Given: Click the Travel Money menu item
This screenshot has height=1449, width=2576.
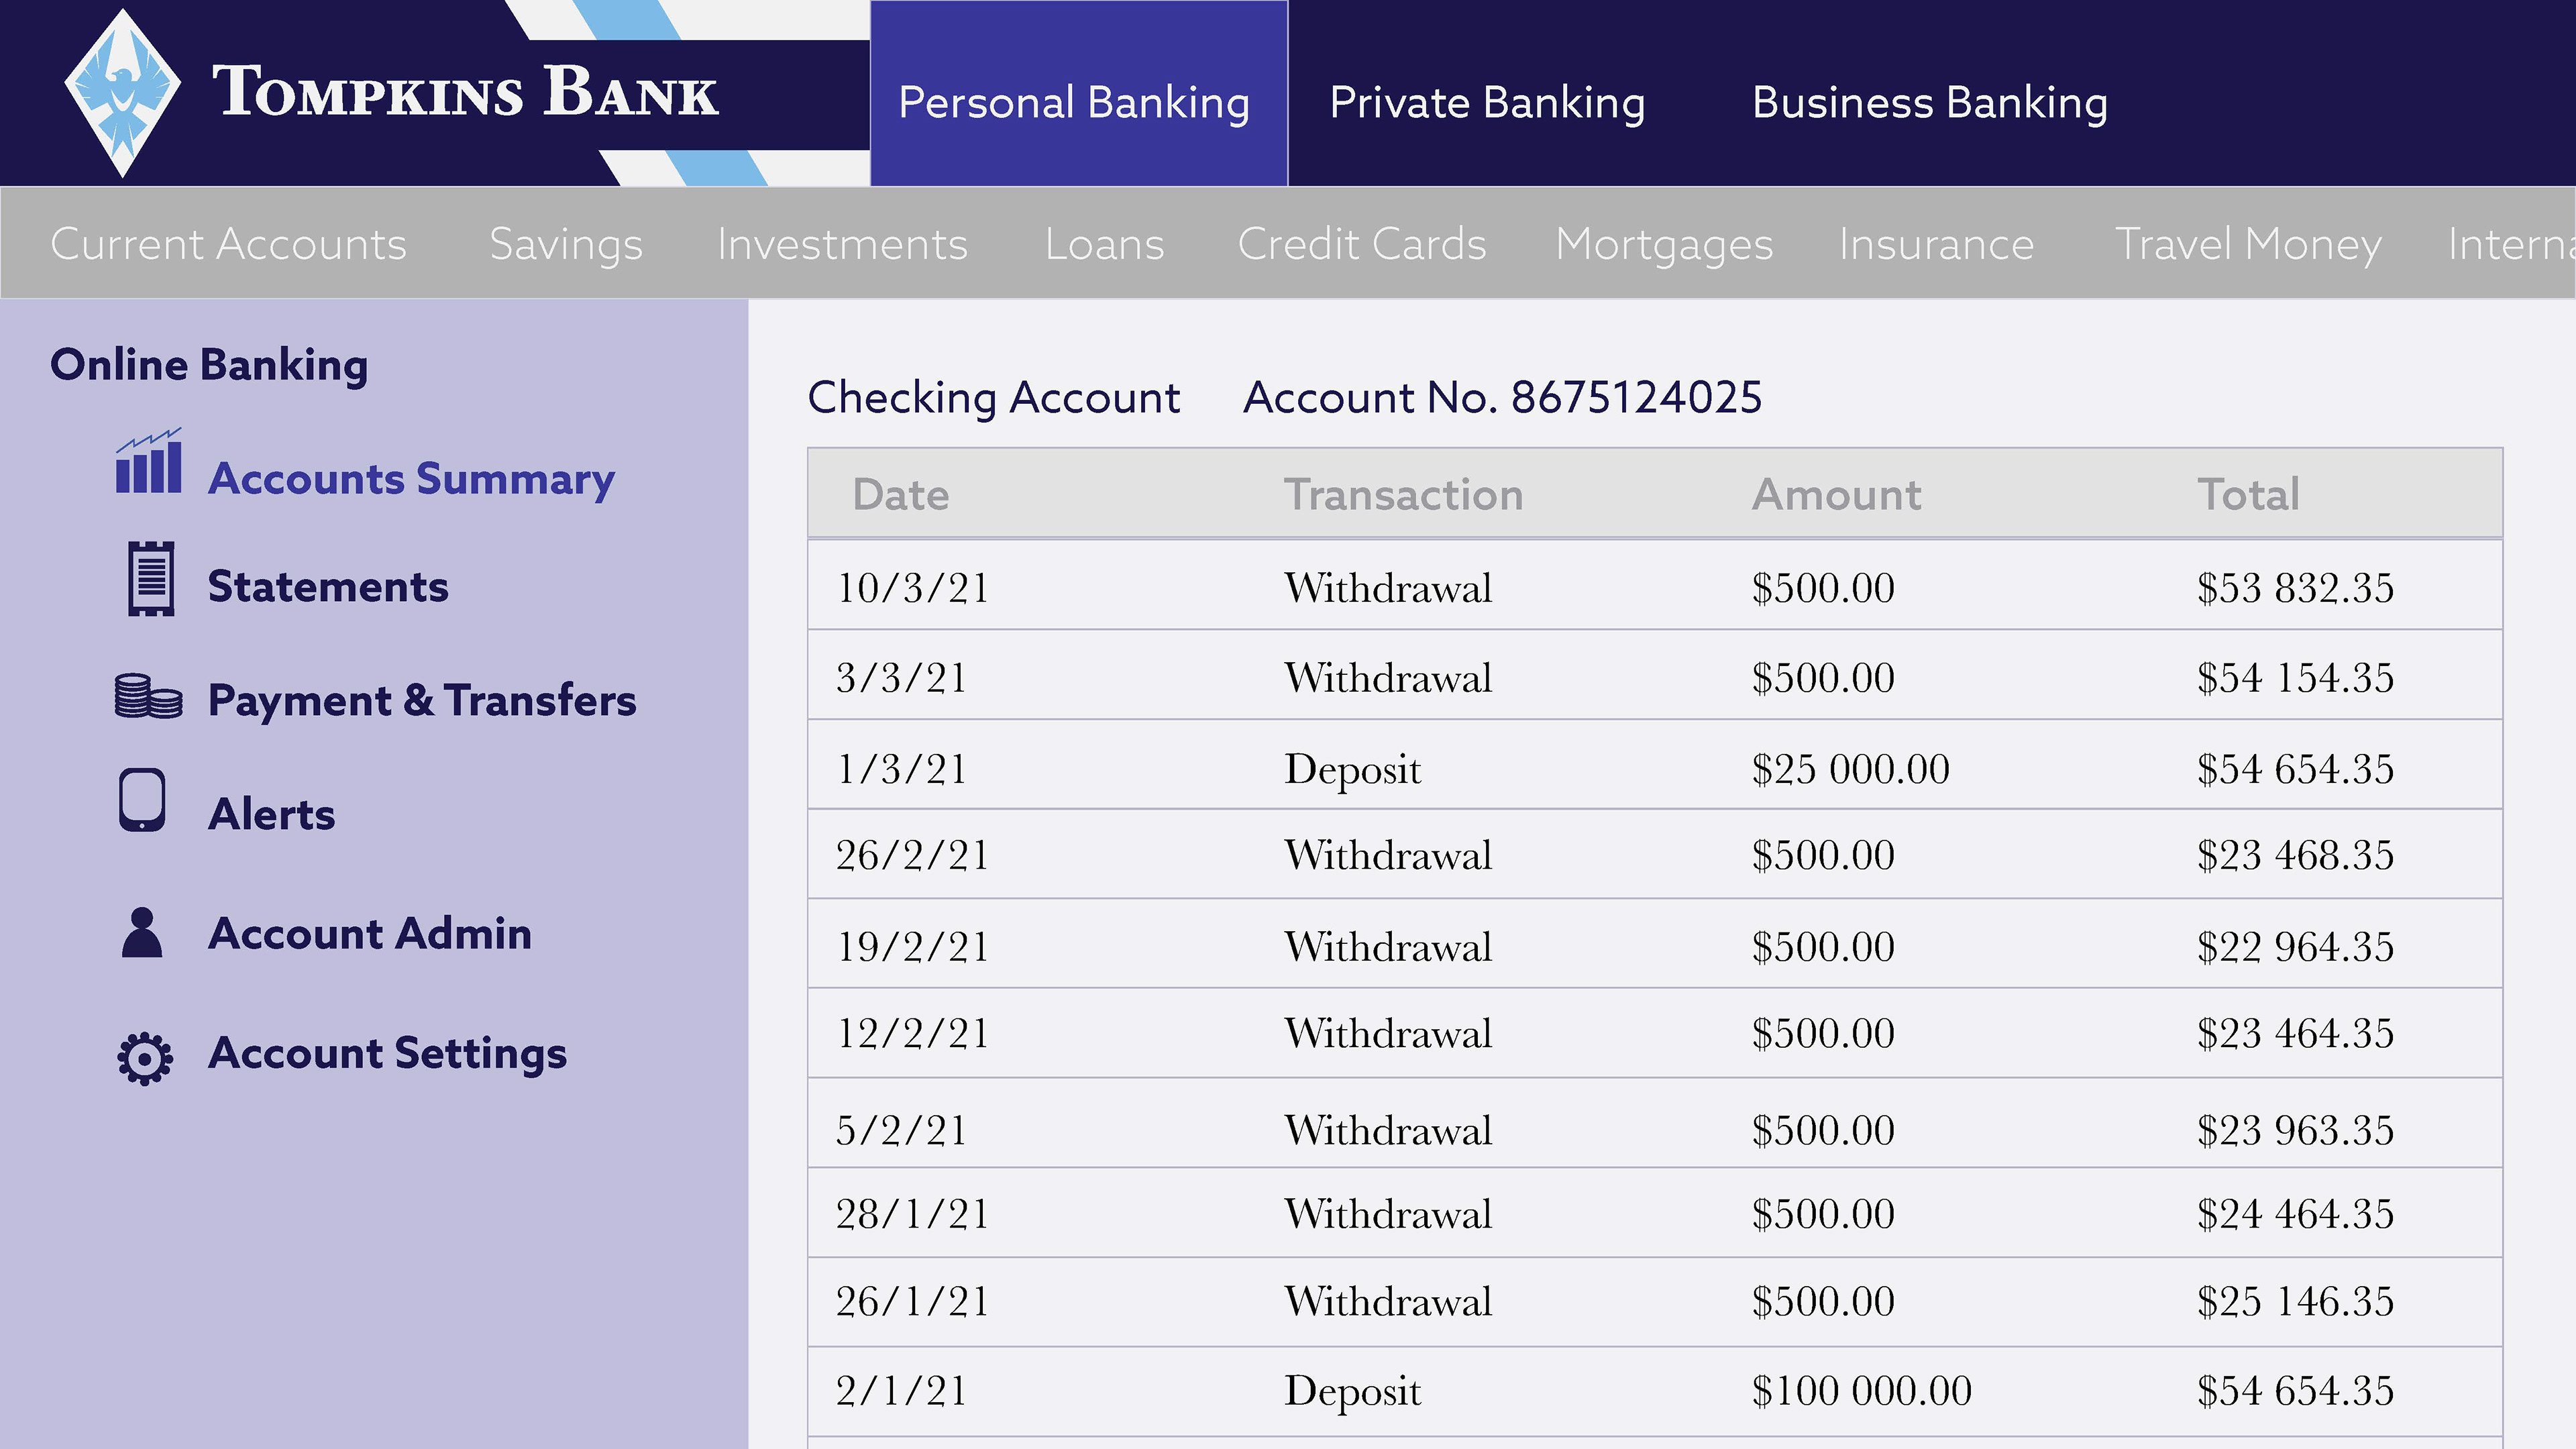Looking at the screenshot, I should point(2248,244).
